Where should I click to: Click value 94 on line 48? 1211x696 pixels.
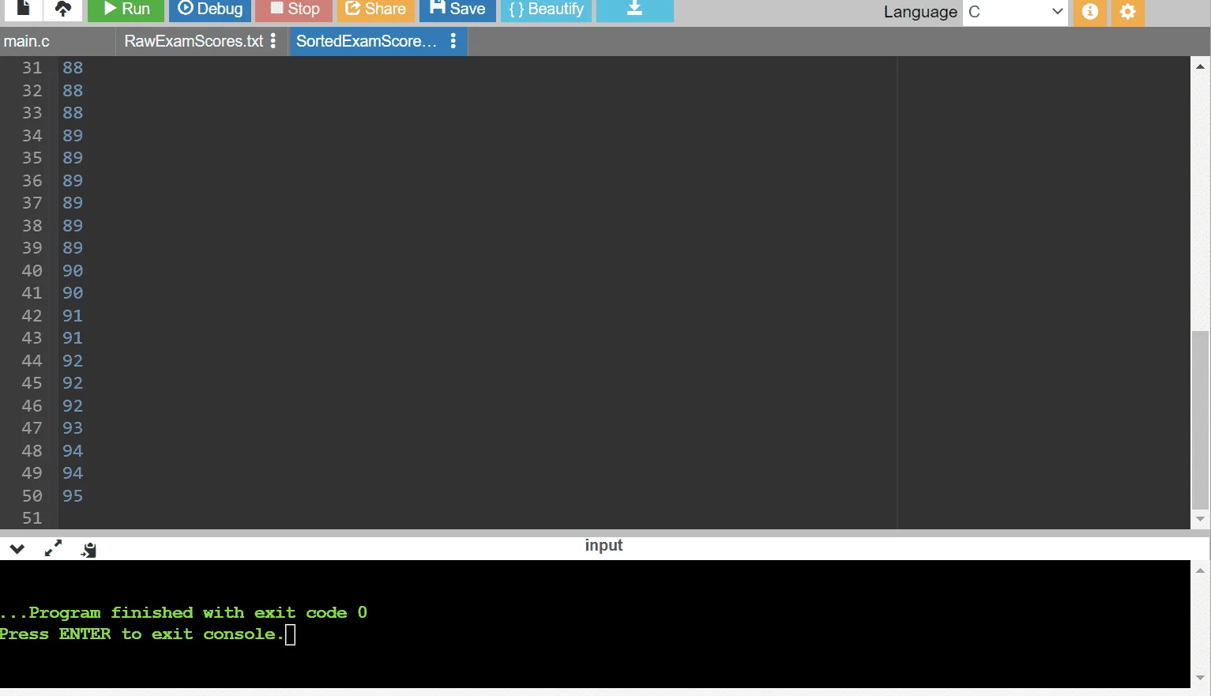click(x=73, y=451)
